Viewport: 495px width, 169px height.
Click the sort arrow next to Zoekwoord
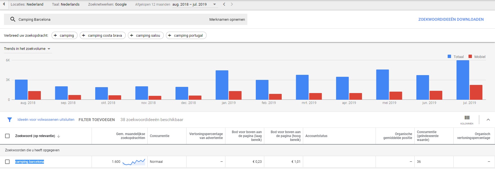pyautogui.click(x=59, y=136)
